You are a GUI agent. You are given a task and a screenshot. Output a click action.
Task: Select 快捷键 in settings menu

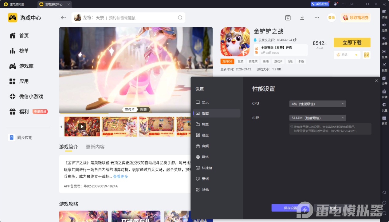(x=217, y=168)
